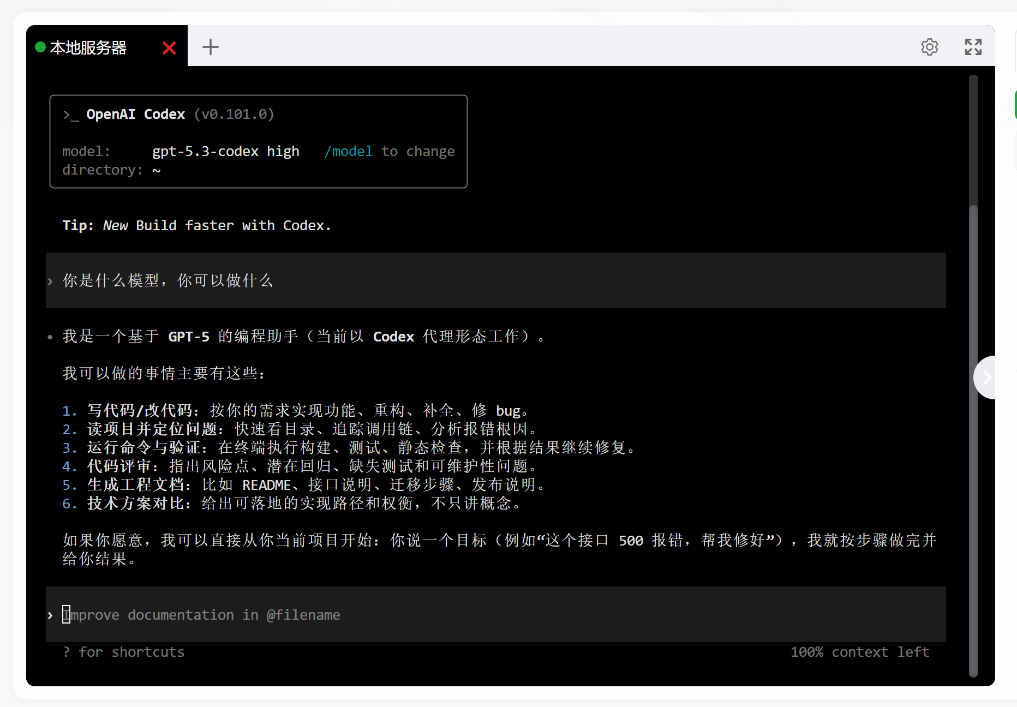Add a new terminal tab
Screen dimensions: 1017x707
tap(211, 47)
